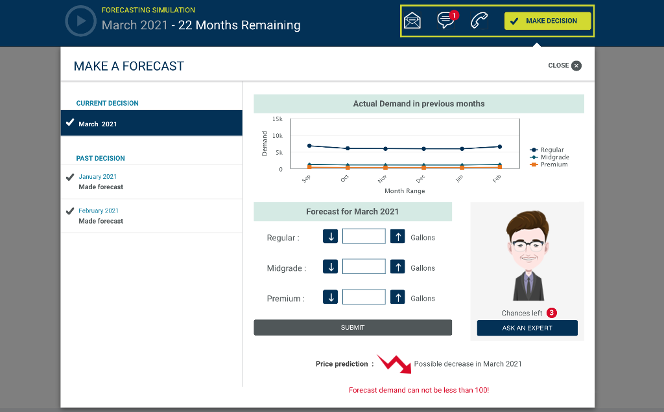
Task: Click the 'FORECASTING SIMULATION' heading
Action: pos(148,10)
